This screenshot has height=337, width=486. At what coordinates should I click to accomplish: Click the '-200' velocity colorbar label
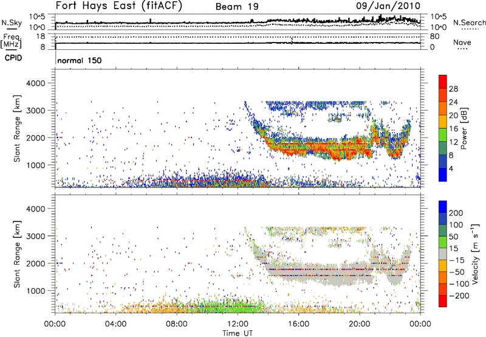(x=459, y=296)
